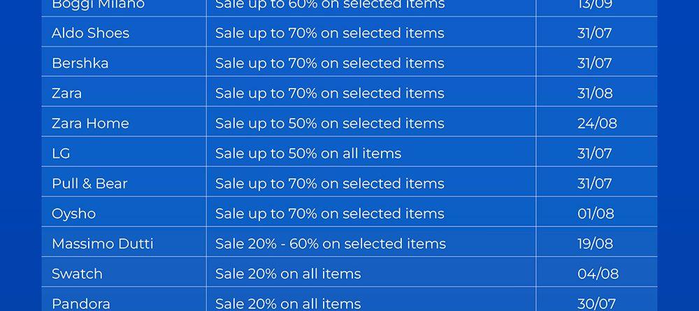Click the Aldo Shoes brand name
Viewport: 699px width, 311px height.
[90, 33]
